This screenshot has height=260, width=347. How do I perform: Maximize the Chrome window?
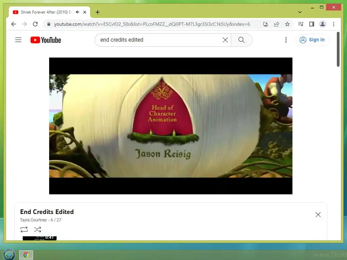pyautogui.click(x=322, y=7)
